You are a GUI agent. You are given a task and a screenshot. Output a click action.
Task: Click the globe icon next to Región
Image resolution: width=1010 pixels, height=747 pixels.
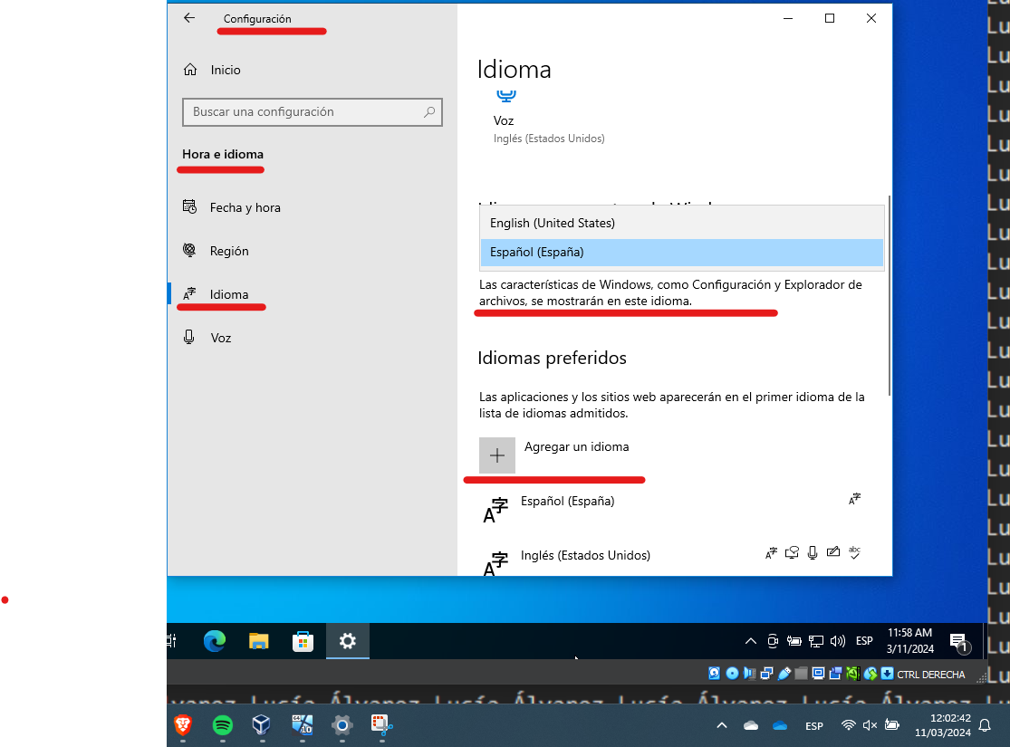click(x=190, y=251)
